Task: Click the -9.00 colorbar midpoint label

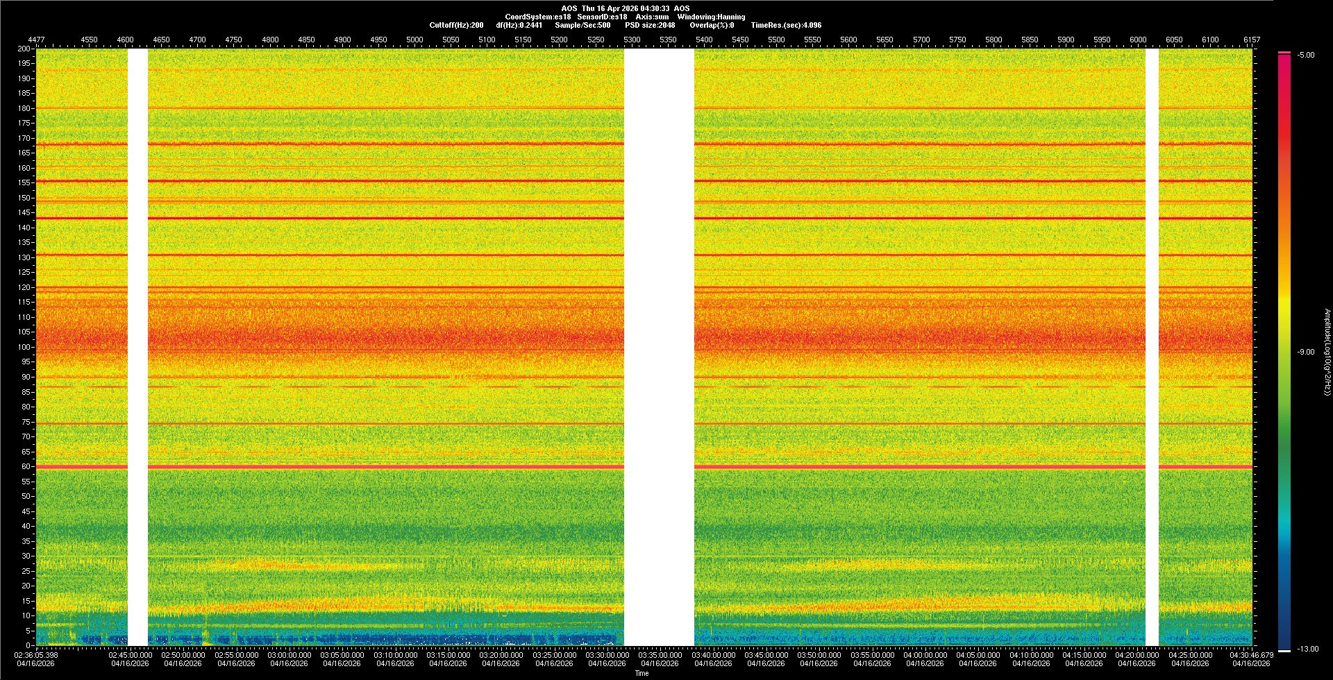Action: (1306, 352)
